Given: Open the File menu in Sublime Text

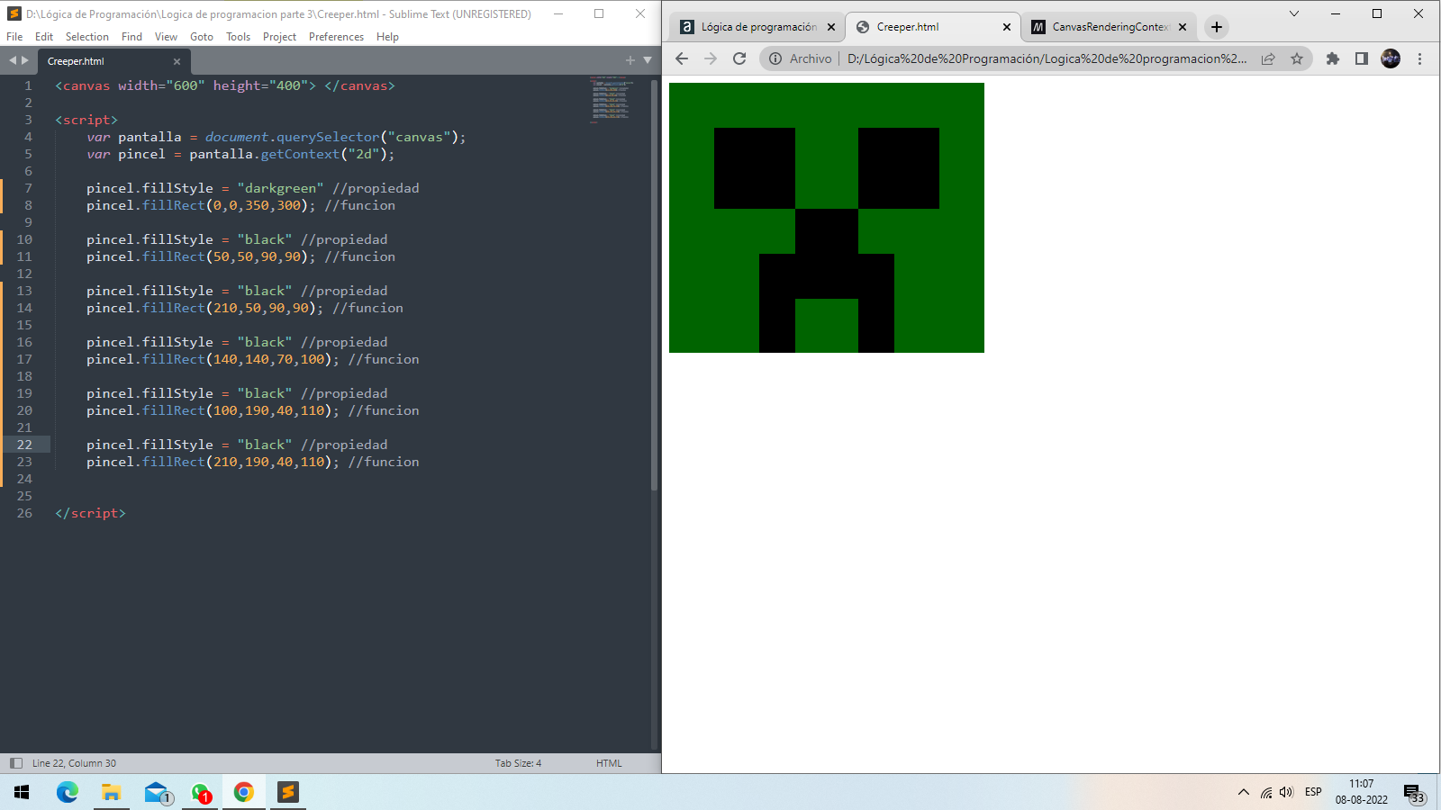Looking at the screenshot, I should (14, 37).
